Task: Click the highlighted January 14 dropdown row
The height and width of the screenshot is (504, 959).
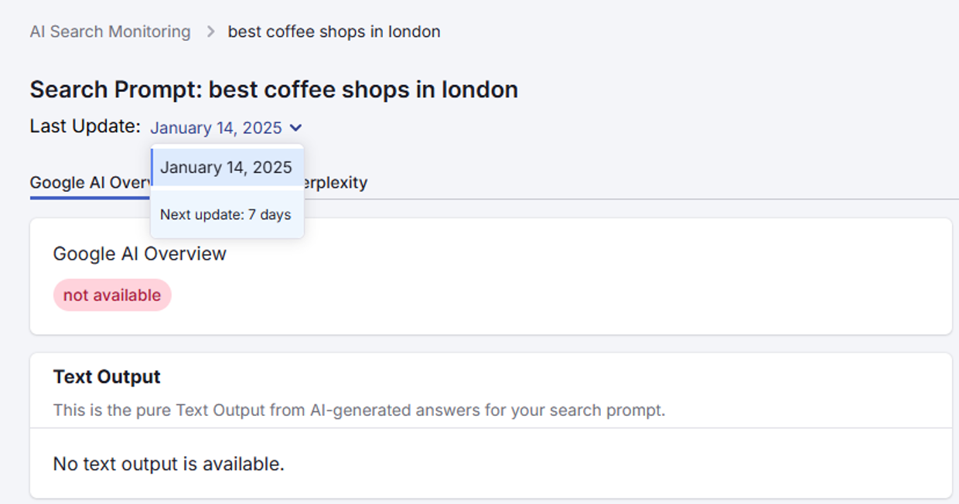Action: point(226,167)
